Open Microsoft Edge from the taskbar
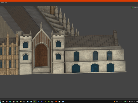 [10, 102]
